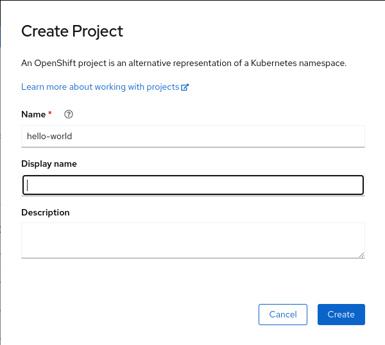This screenshot has height=345, width=385.
Task: Click the Description label
Action: 46,212
